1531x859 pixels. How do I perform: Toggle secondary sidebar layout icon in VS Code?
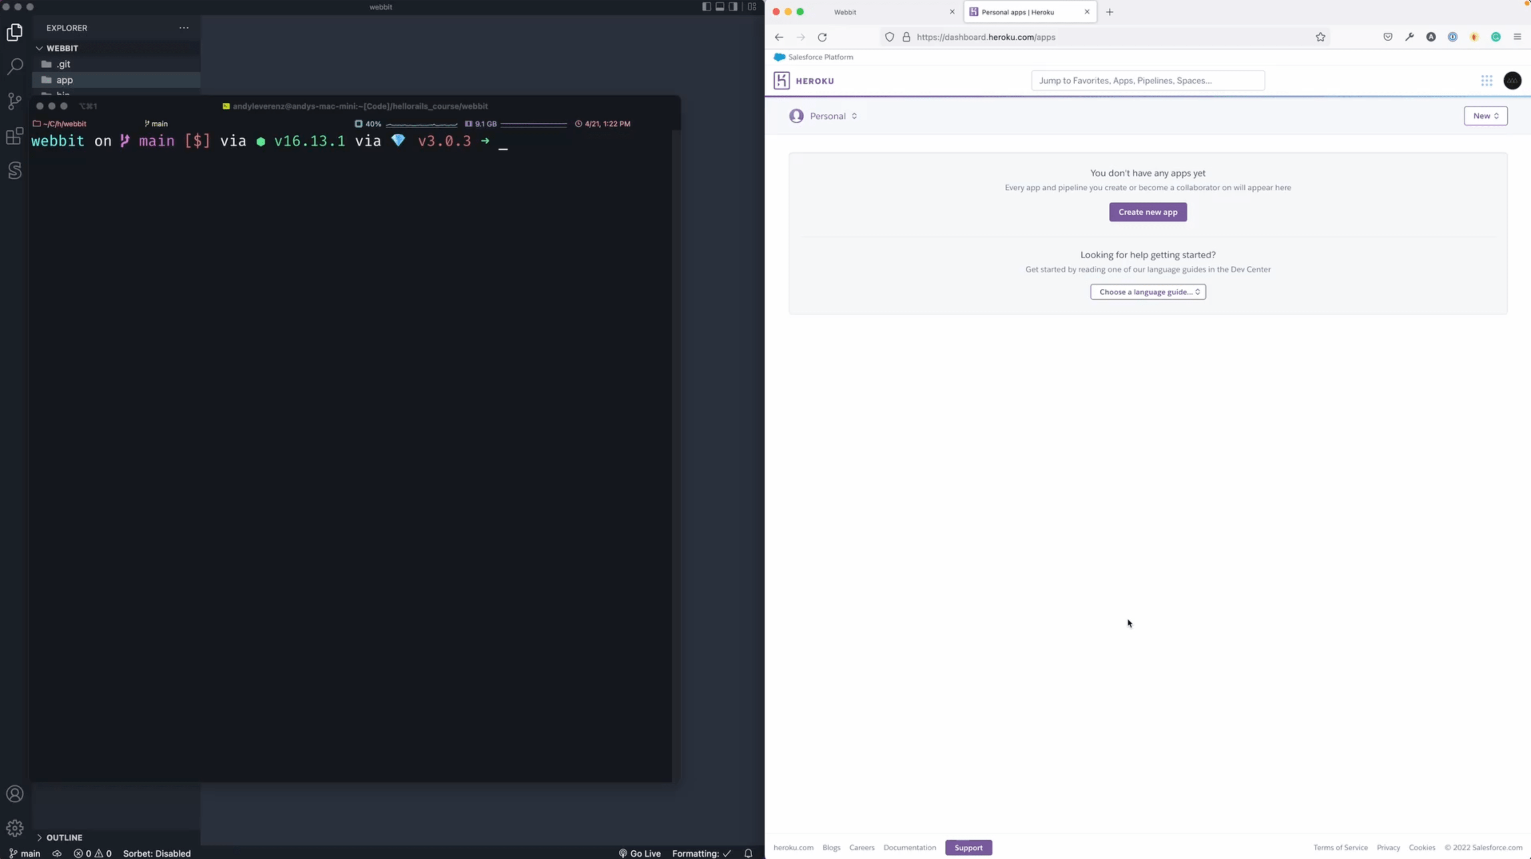[733, 6]
